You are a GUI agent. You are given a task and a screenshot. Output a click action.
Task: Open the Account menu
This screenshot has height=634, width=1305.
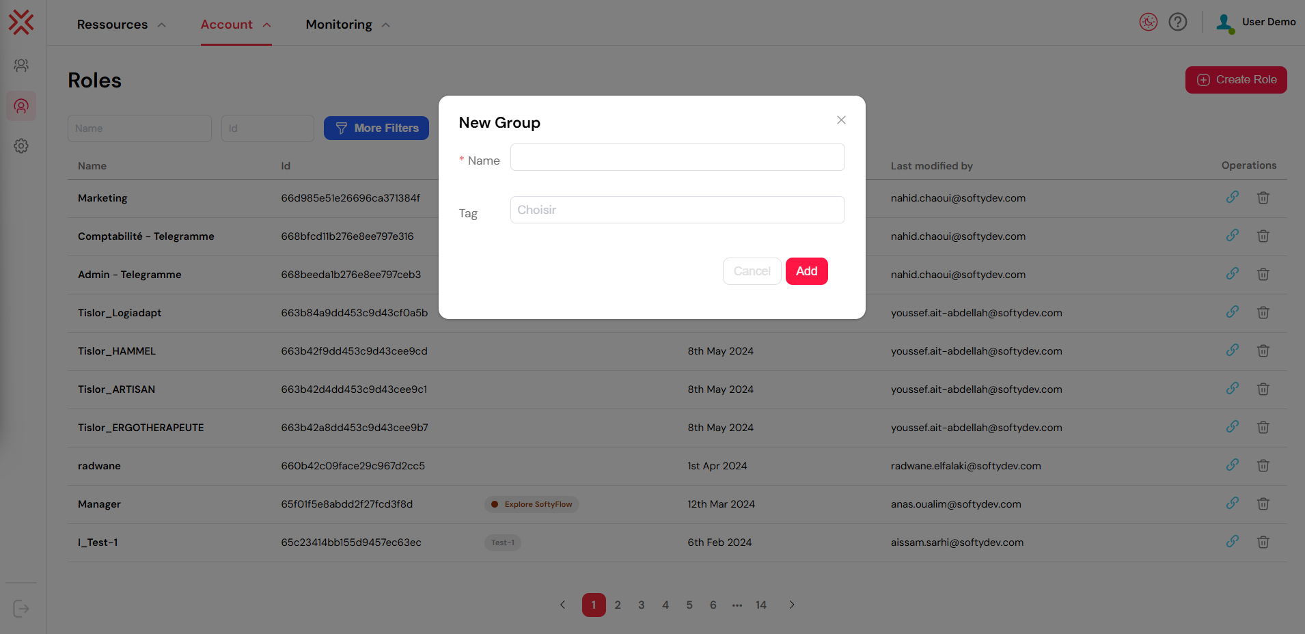236,25
